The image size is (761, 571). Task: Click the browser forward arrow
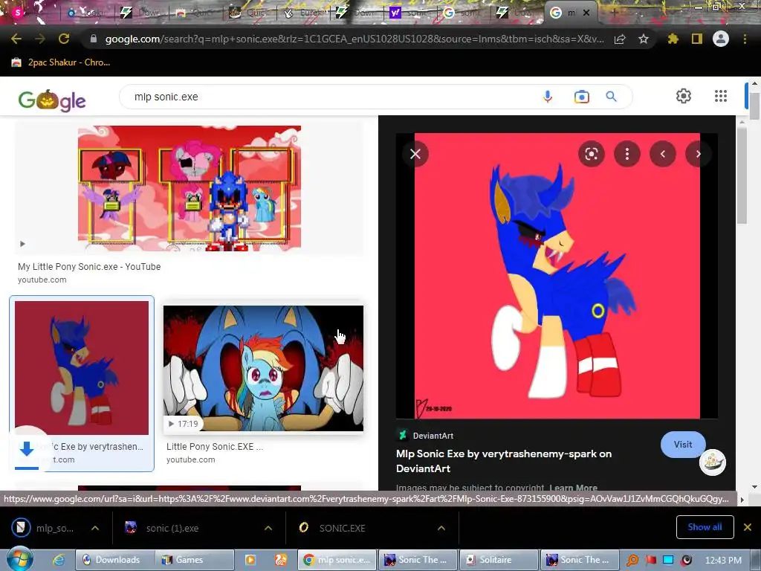(x=40, y=39)
